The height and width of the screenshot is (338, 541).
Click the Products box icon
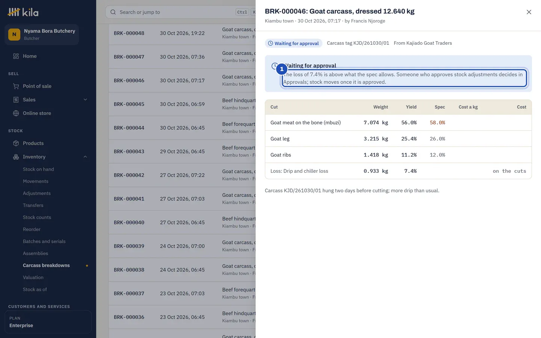point(16,143)
